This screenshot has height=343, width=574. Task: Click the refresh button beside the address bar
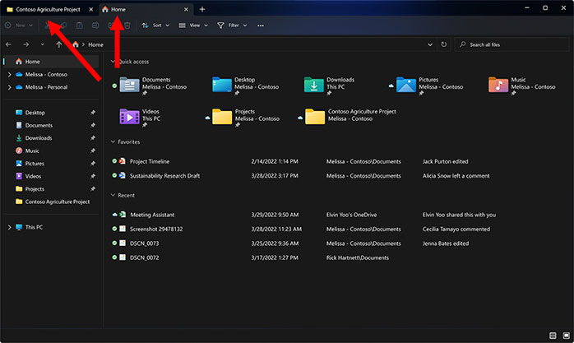pos(444,44)
